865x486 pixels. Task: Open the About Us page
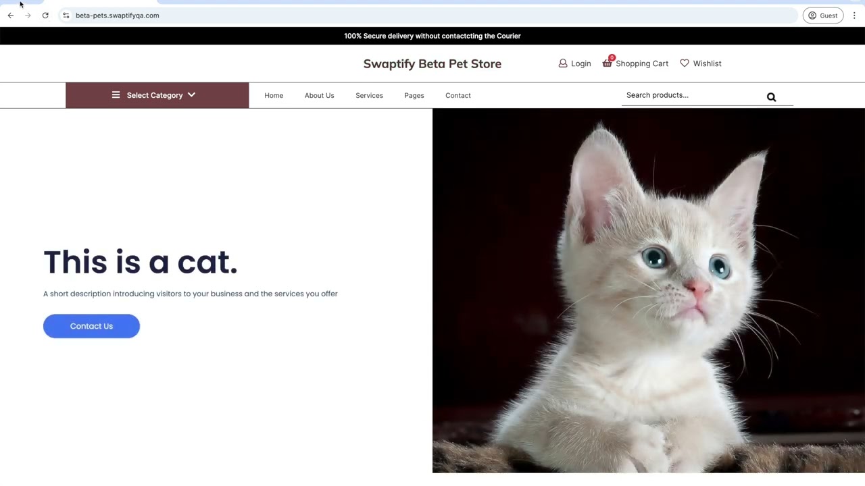click(x=319, y=95)
